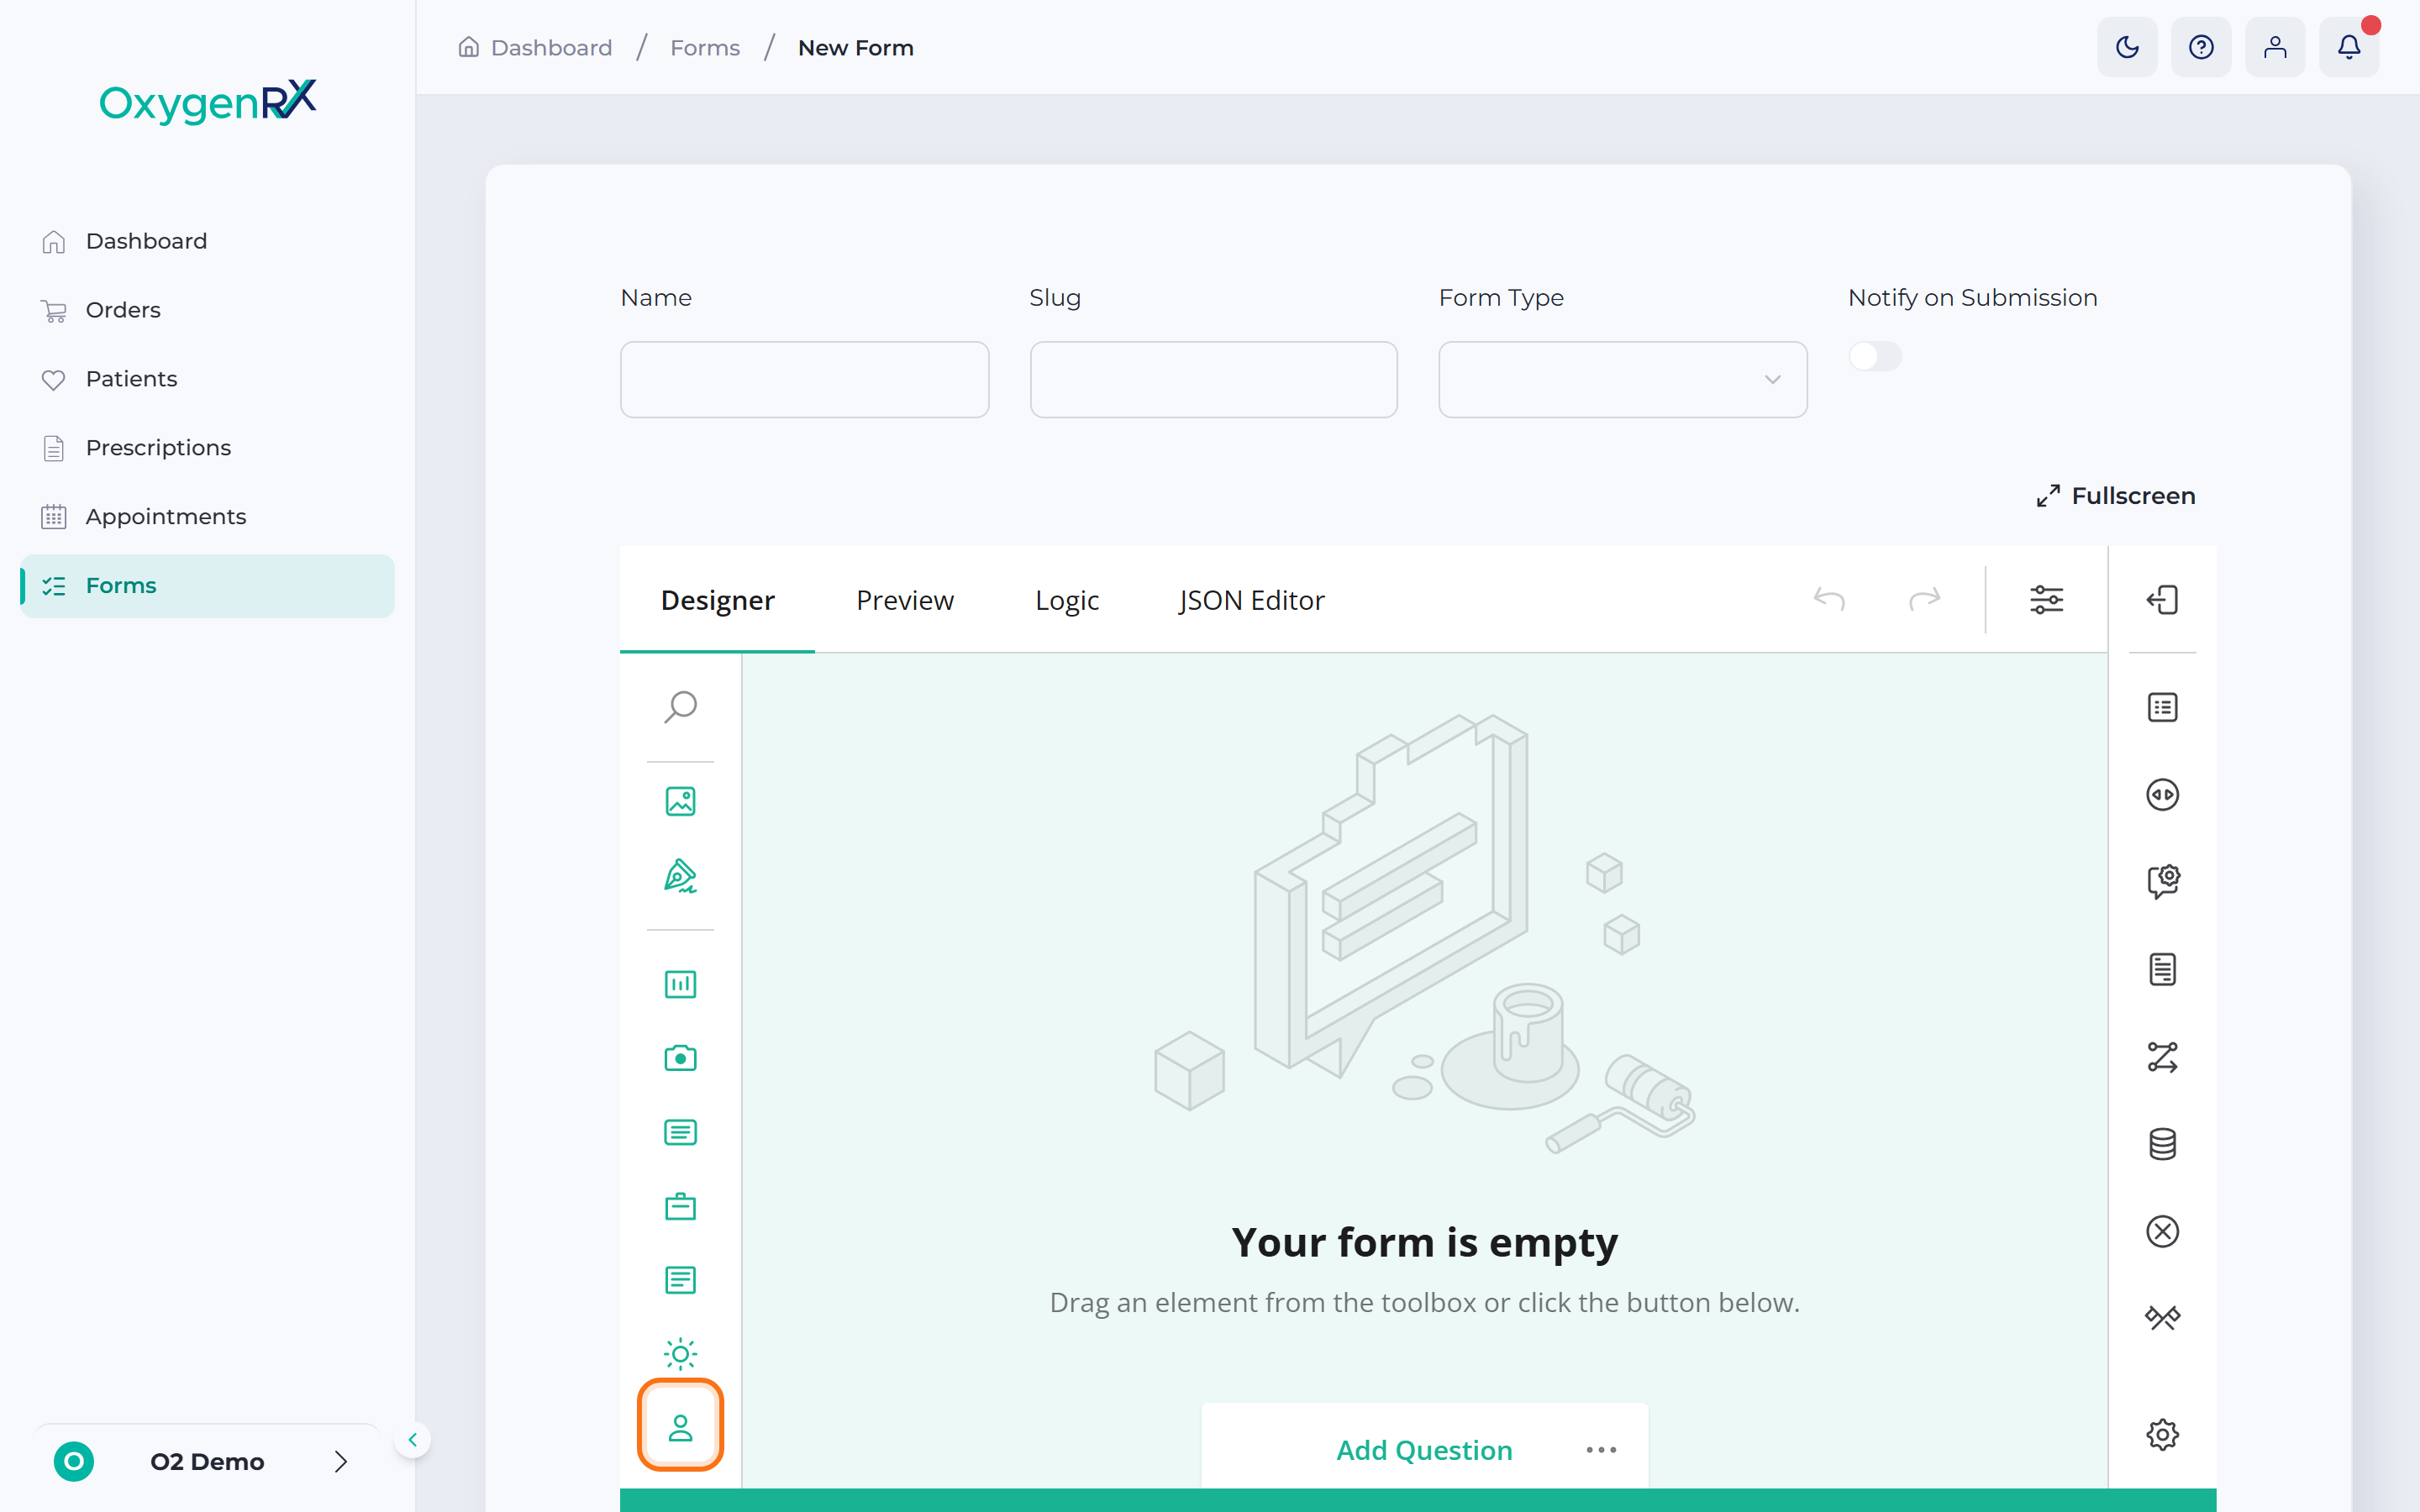Image resolution: width=2420 pixels, height=1512 pixels.
Task: Click the O2 Demo account avatar
Action: (73, 1461)
